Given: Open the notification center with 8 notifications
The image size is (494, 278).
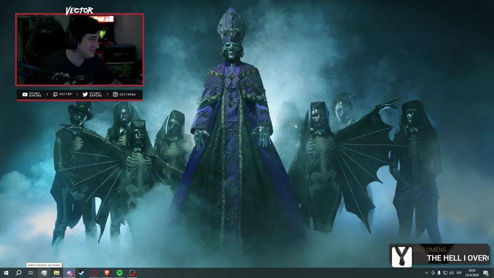Looking at the screenshot, I should [x=486, y=273].
